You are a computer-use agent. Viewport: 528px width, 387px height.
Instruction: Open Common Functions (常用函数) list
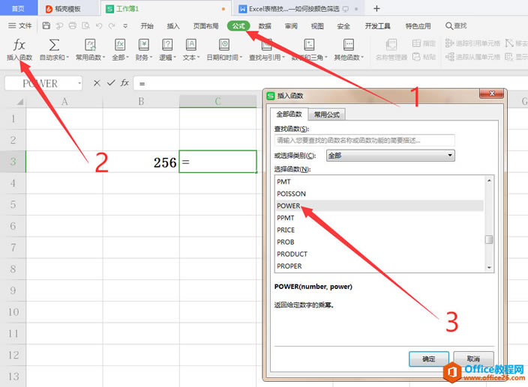pos(90,49)
